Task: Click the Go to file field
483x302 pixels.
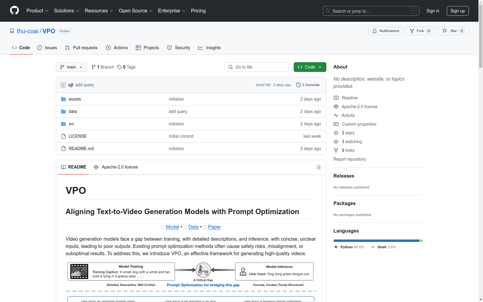Action: (257, 67)
